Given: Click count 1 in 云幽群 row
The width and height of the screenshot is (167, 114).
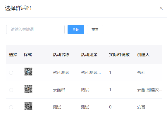Looking at the screenshot, I should pos(110,90).
